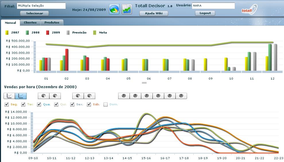Click the first up-arrow circular icon button

click(x=124, y=96)
